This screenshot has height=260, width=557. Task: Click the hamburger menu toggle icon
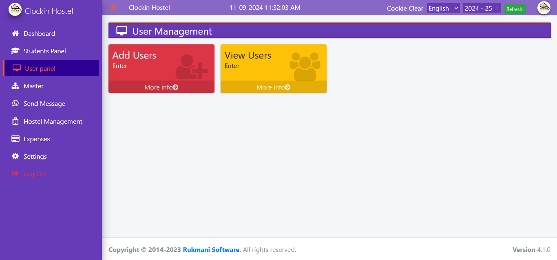point(113,7)
